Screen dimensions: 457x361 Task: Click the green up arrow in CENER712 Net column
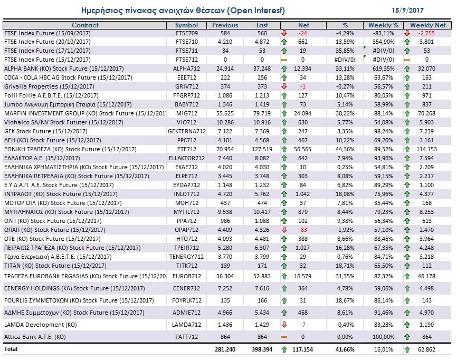tap(284, 288)
